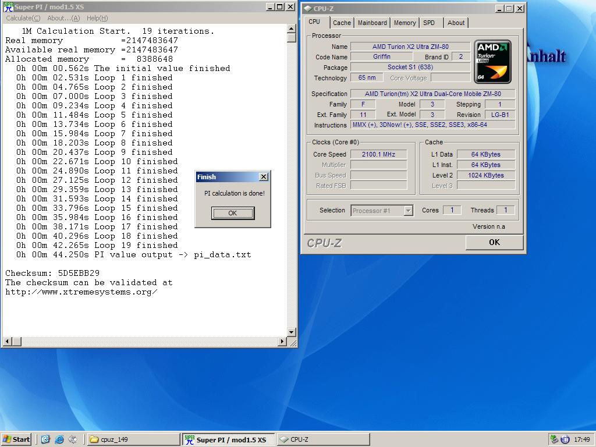Click the Package Socket S1 field

pyautogui.click(x=410, y=67)
